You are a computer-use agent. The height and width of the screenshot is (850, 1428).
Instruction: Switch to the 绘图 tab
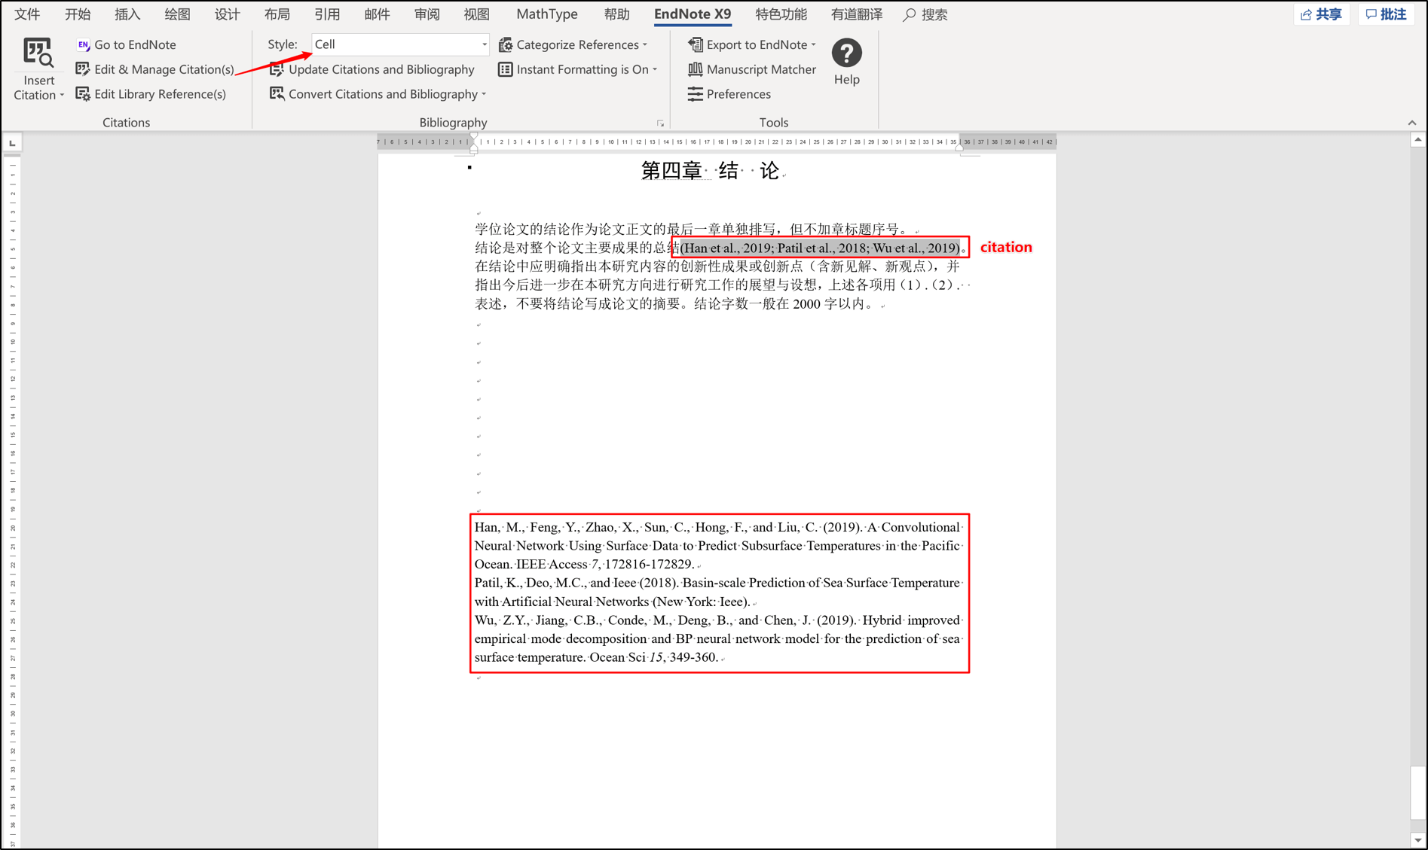click(177, 14)
